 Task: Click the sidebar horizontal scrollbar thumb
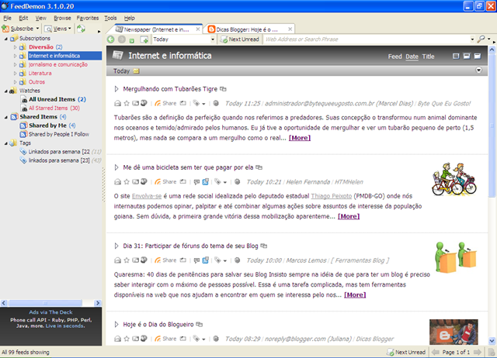pyautogui.click(x=45, y=303)
